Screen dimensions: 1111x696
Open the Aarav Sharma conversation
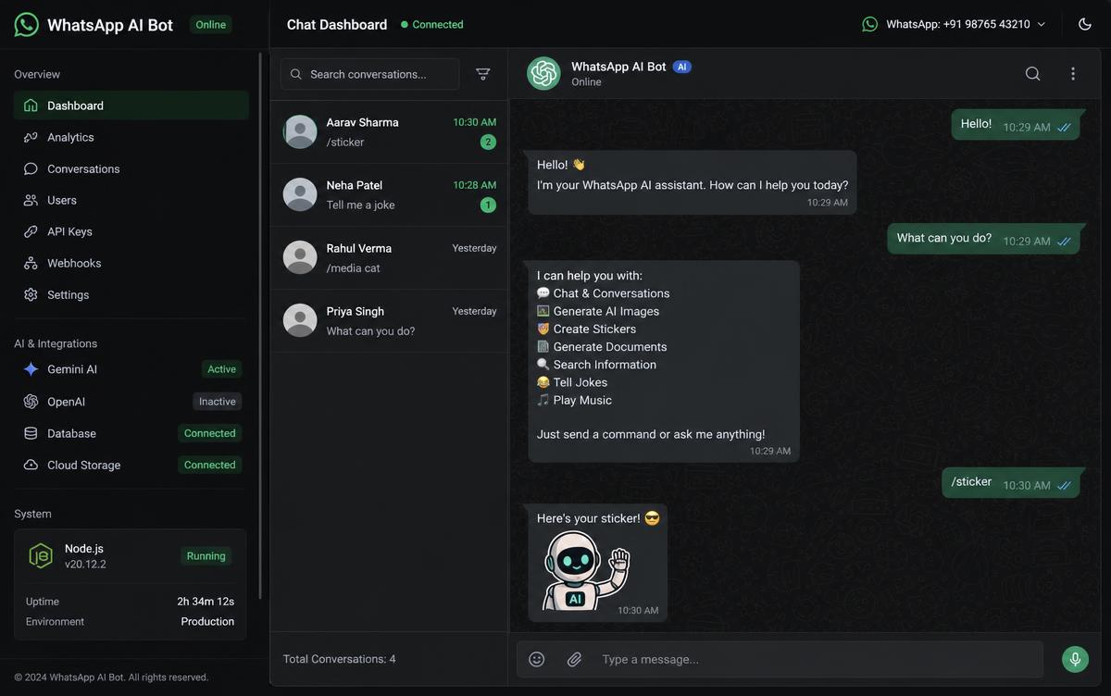(x=389, y=132)
